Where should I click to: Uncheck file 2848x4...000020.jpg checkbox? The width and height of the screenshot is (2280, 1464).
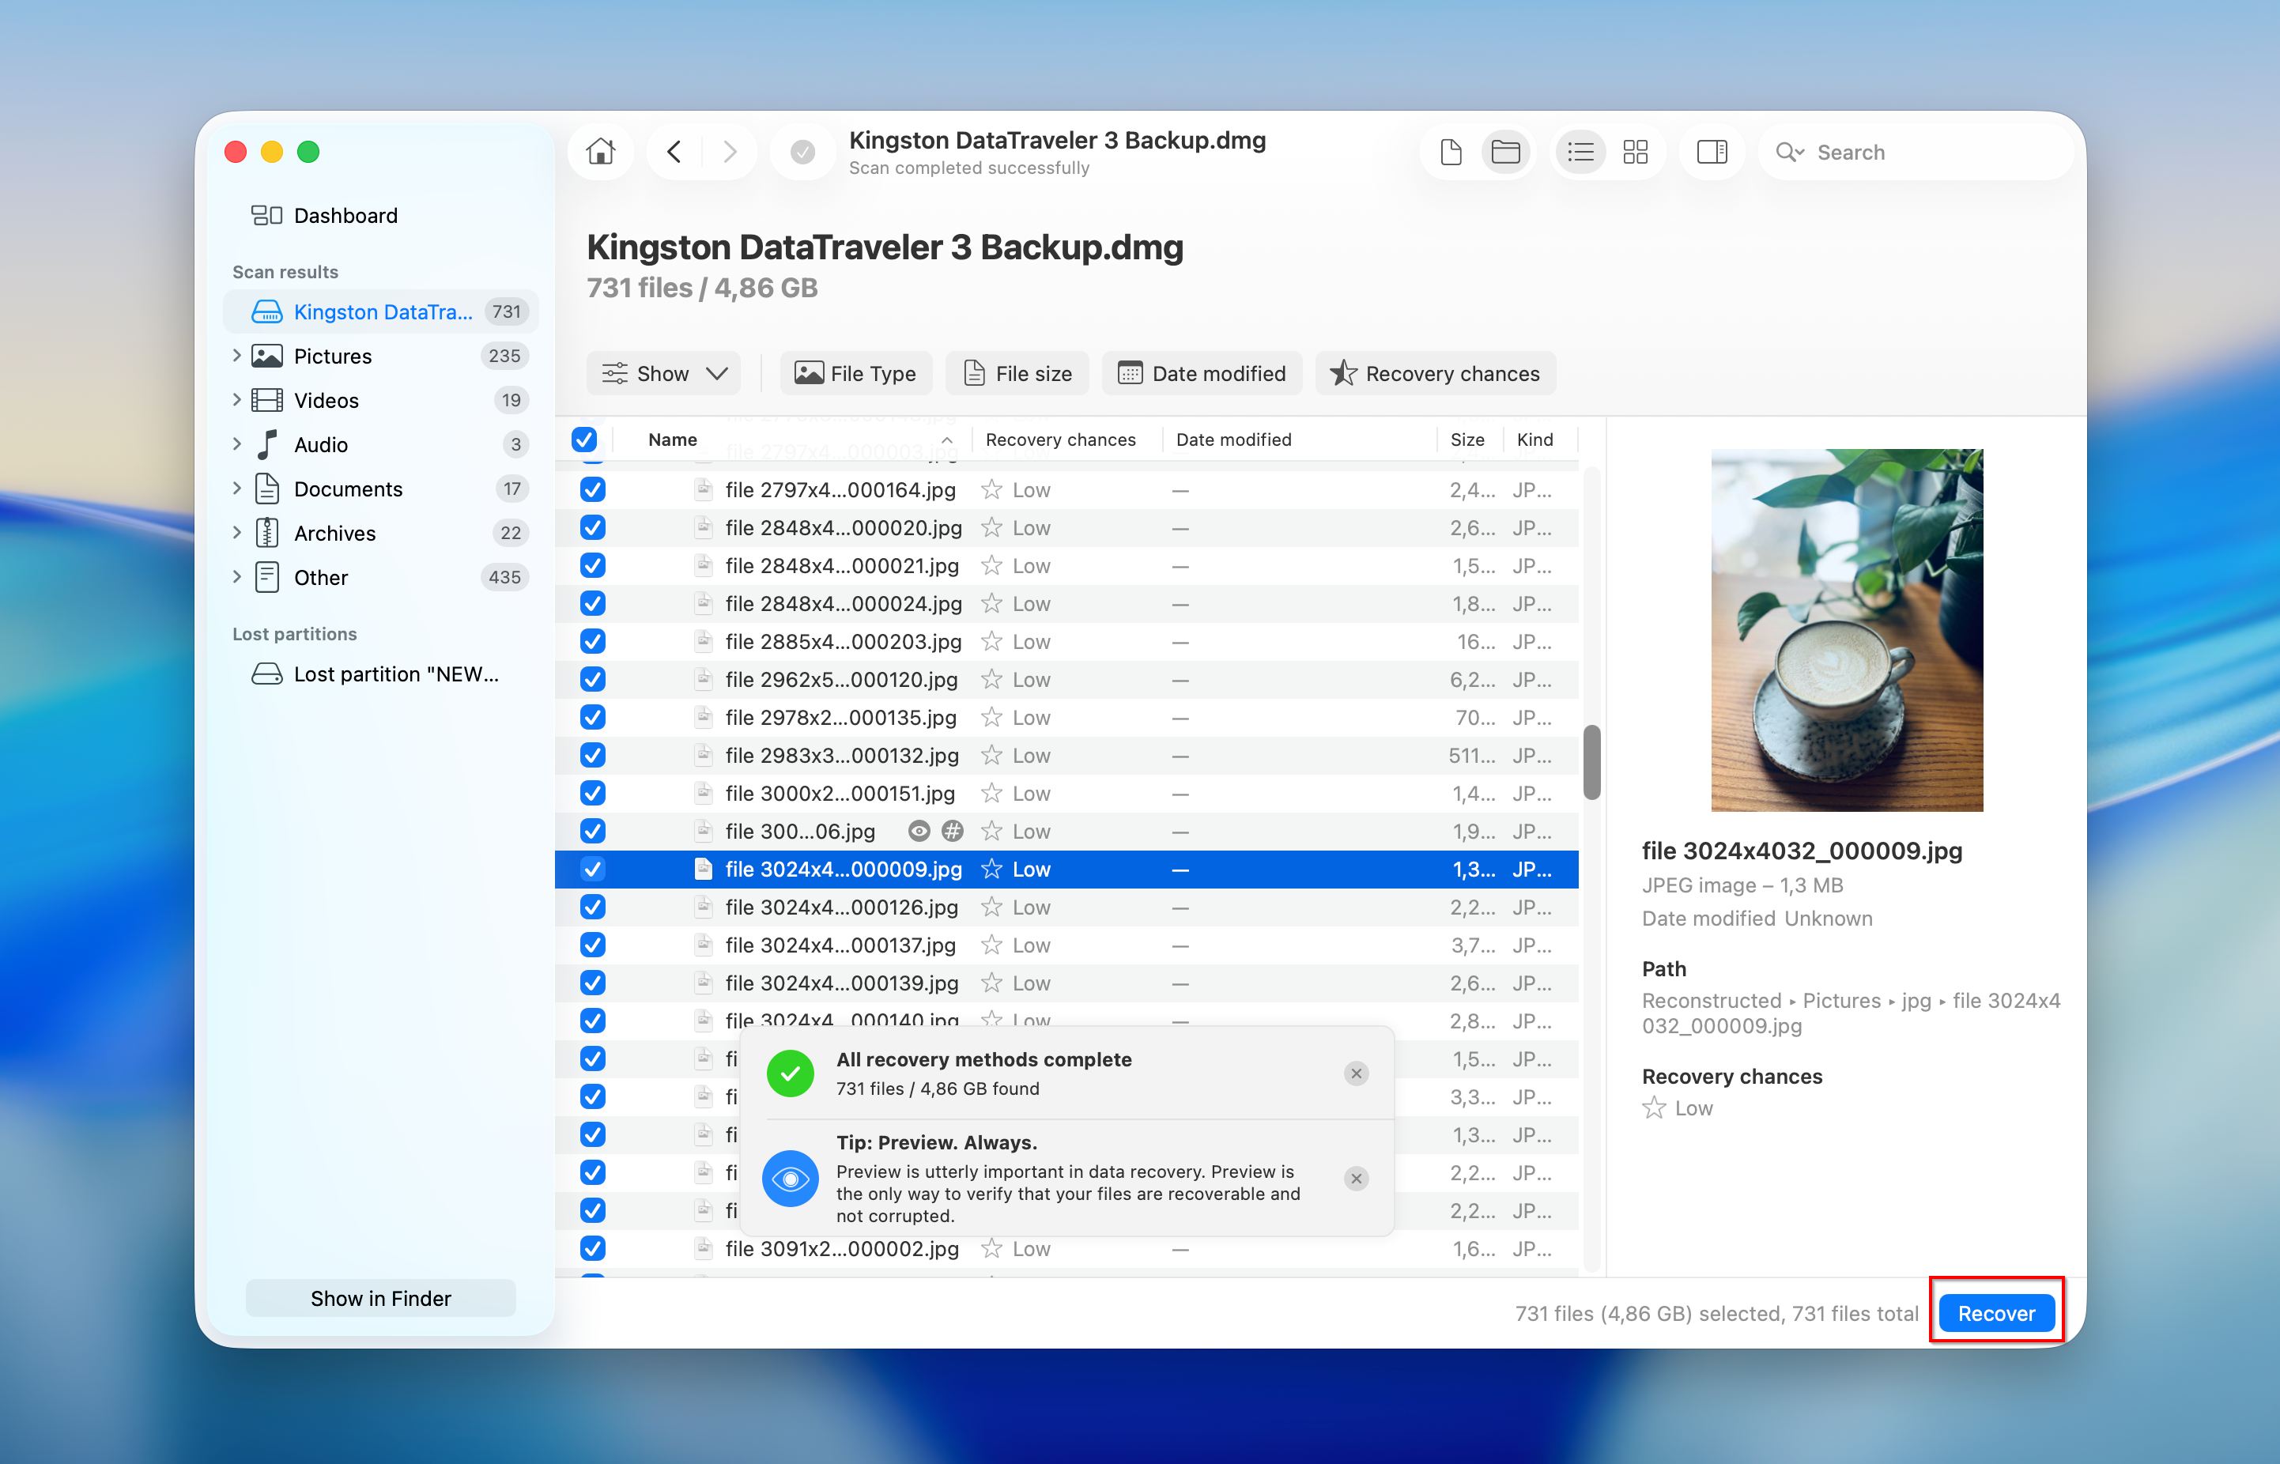pyautogui.click(x=592, y=527)
